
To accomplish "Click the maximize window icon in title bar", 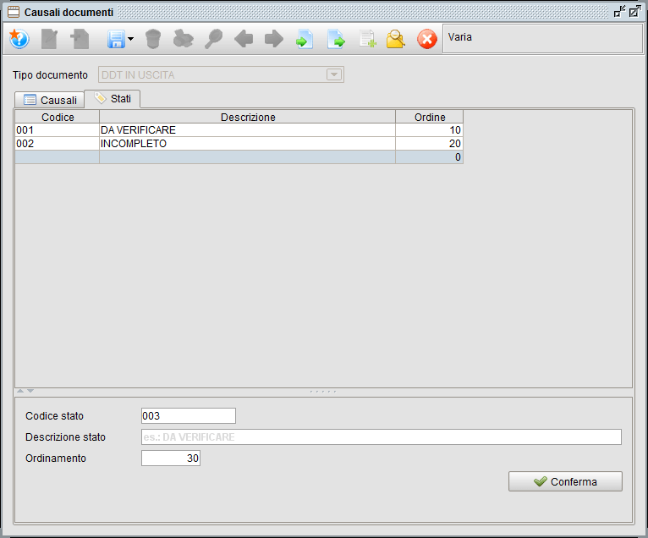I will 634,11.
